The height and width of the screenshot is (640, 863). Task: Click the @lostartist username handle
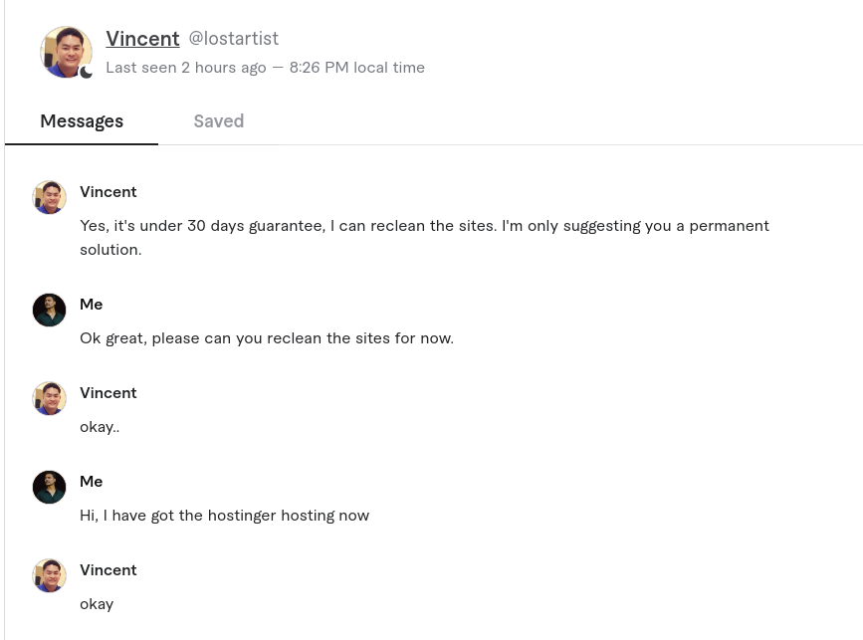coord(233,39)
